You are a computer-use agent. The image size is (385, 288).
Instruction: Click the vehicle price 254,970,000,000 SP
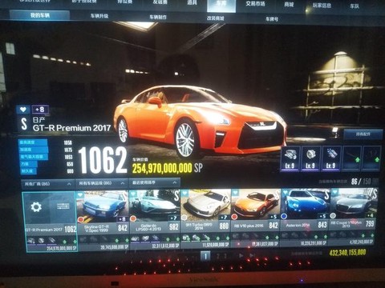(x=168, y=168)
